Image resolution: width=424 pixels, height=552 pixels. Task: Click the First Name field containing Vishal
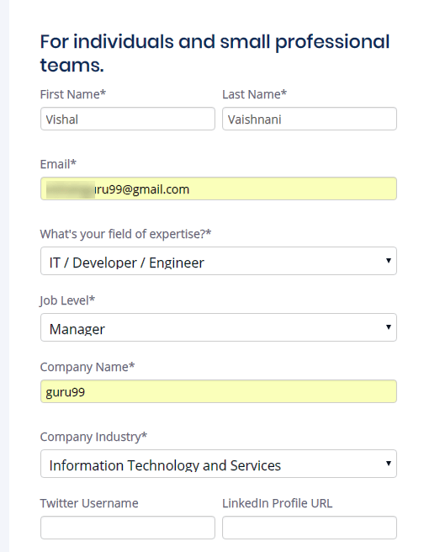point(127,119)
